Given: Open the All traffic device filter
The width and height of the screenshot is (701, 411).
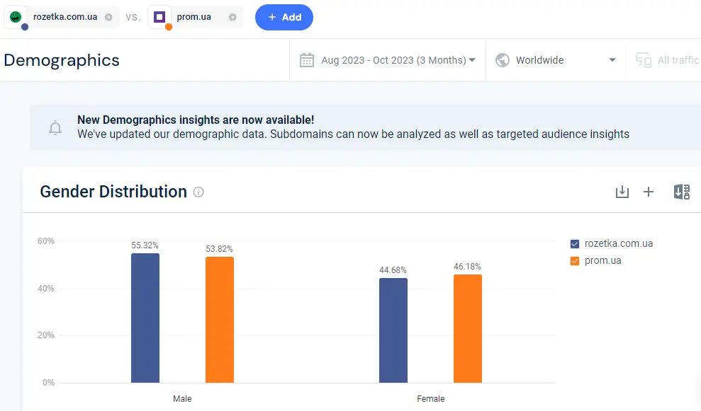Looking at the screenshot, I should (x=667, y=60).
